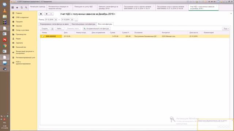The width and height of the screenshot is (234, 131).
Task: Click the search magnifier icon
Action: [26, 7]
